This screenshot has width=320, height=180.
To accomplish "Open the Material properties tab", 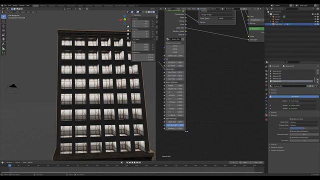I will point(266,115).
